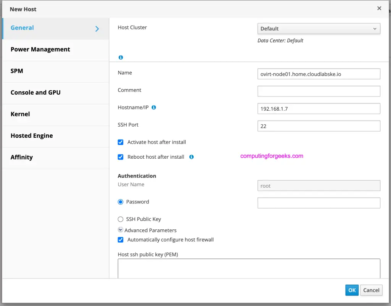Viewport: 391px width, 306px height.
Task: Click the disabled User Name root field
Action: [319, 186]
